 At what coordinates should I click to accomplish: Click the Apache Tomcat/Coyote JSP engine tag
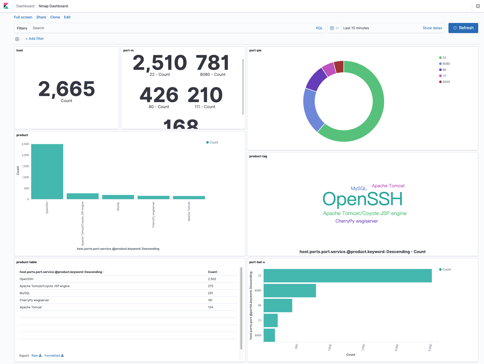(x=365, y=213)
